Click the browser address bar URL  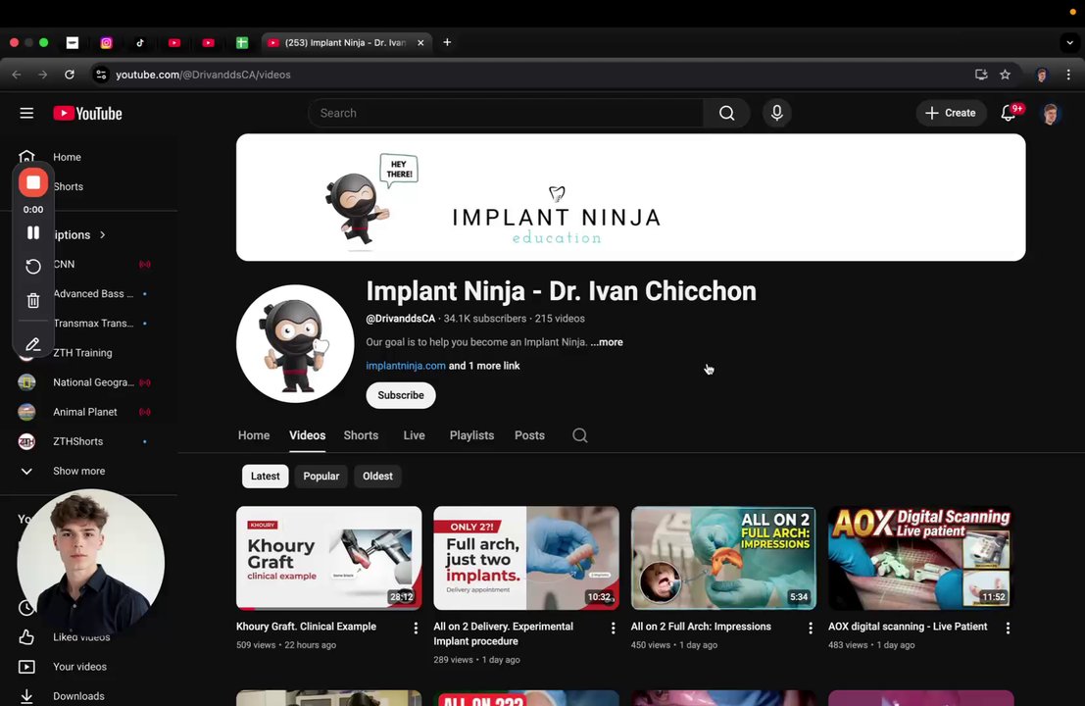pyautogui.click(x=203, y=75)
